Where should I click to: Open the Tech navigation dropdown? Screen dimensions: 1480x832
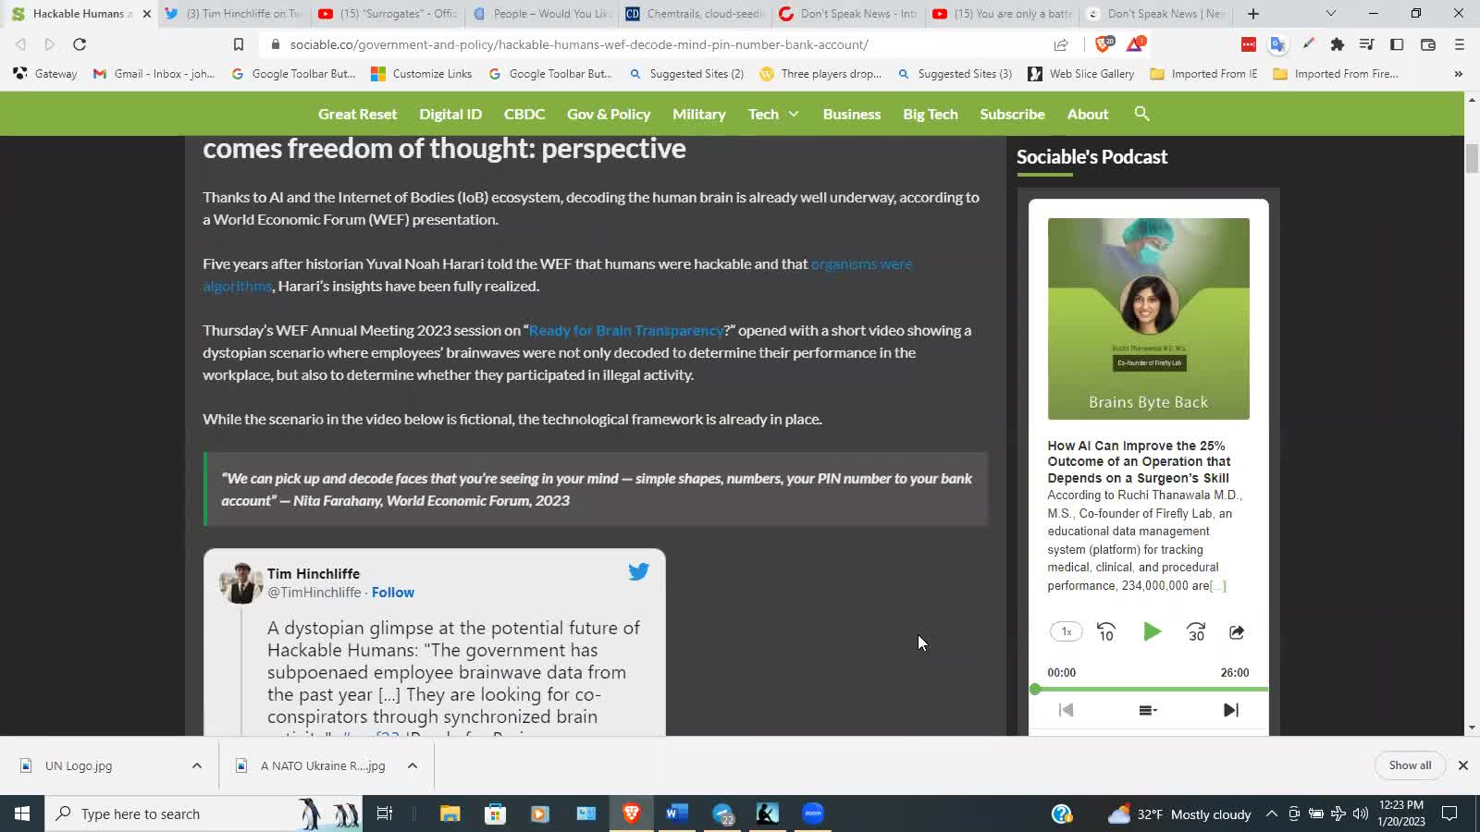773,114
